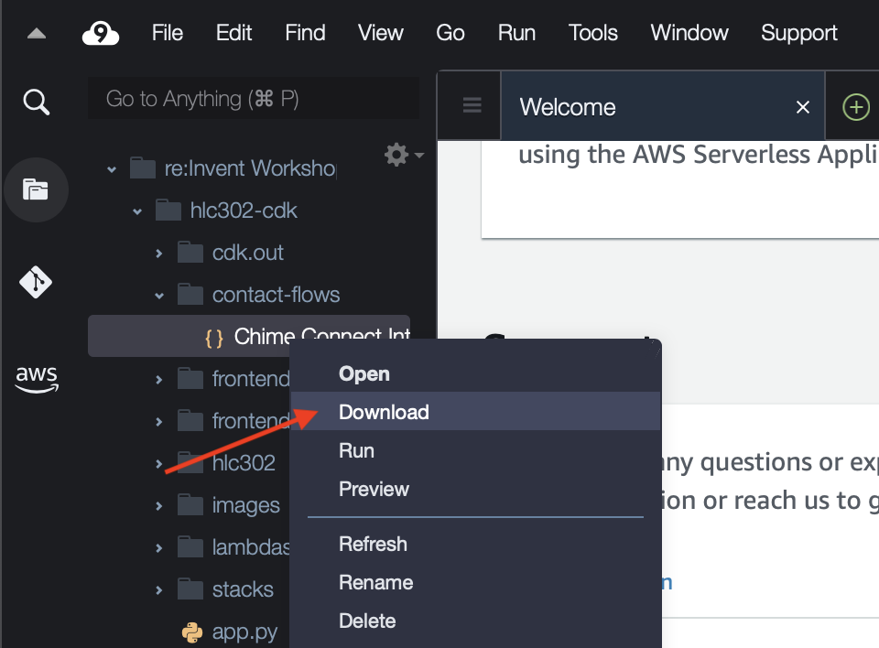Open the Source Control git icon
The image size is (879, 648).
[x=36, y=282]
